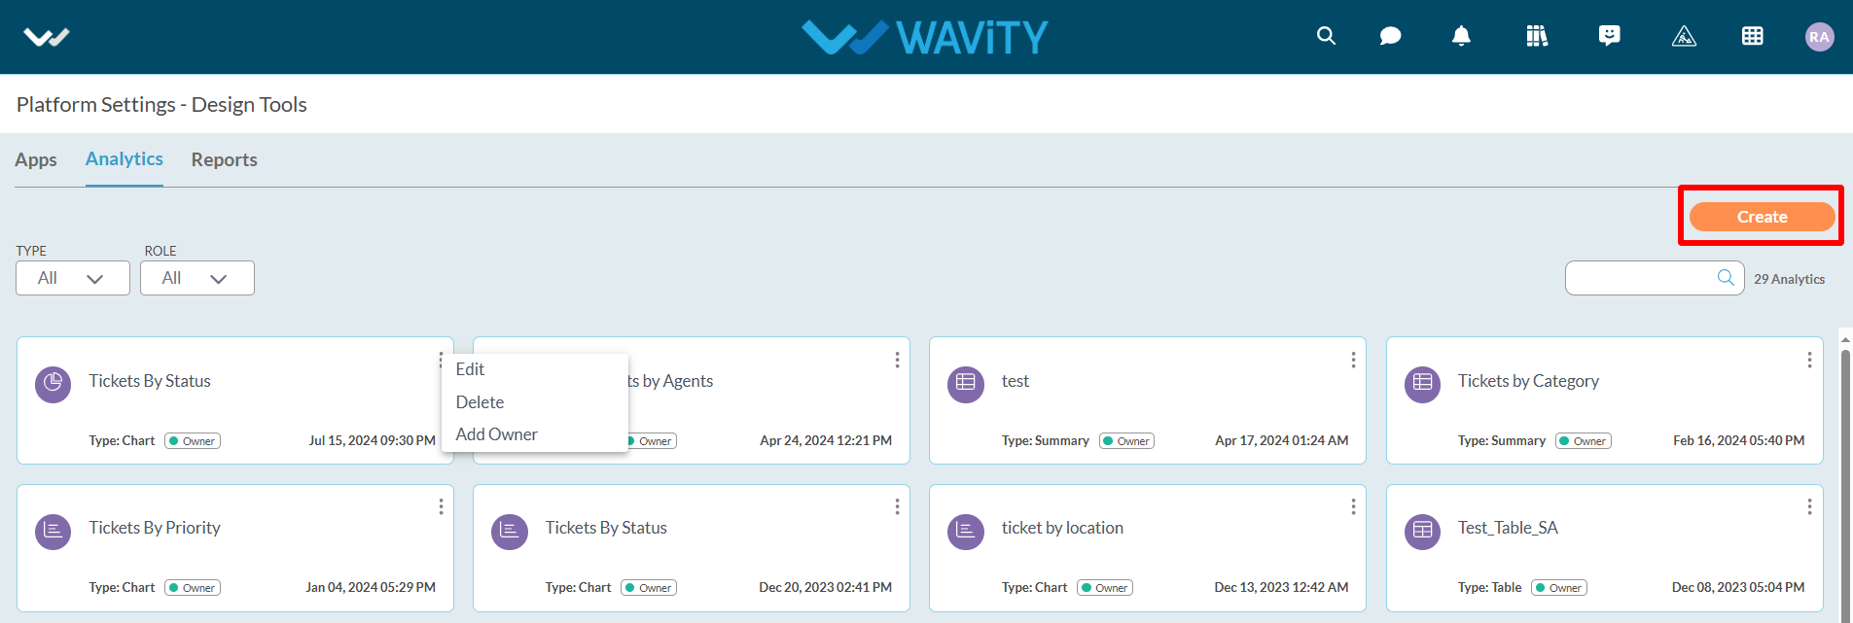Open the search icon in the header
This screenshot has width=1853, height=623.
[x=1326, y=36]
